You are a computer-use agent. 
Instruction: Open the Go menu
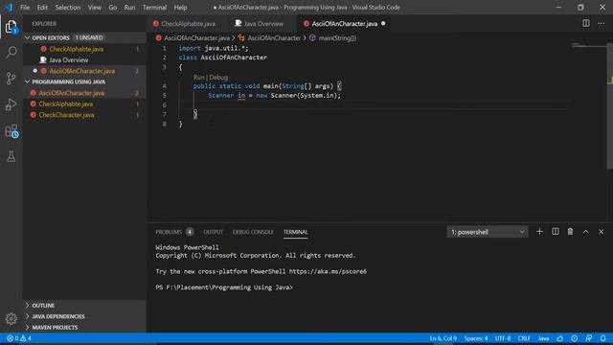[113, 8]
